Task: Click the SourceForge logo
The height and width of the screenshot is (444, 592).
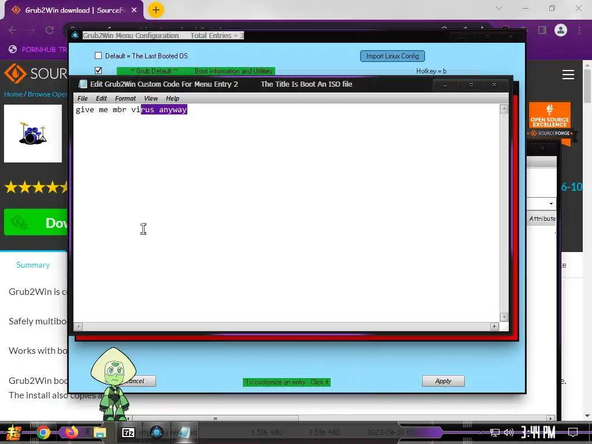Action: tap(35, 73)
